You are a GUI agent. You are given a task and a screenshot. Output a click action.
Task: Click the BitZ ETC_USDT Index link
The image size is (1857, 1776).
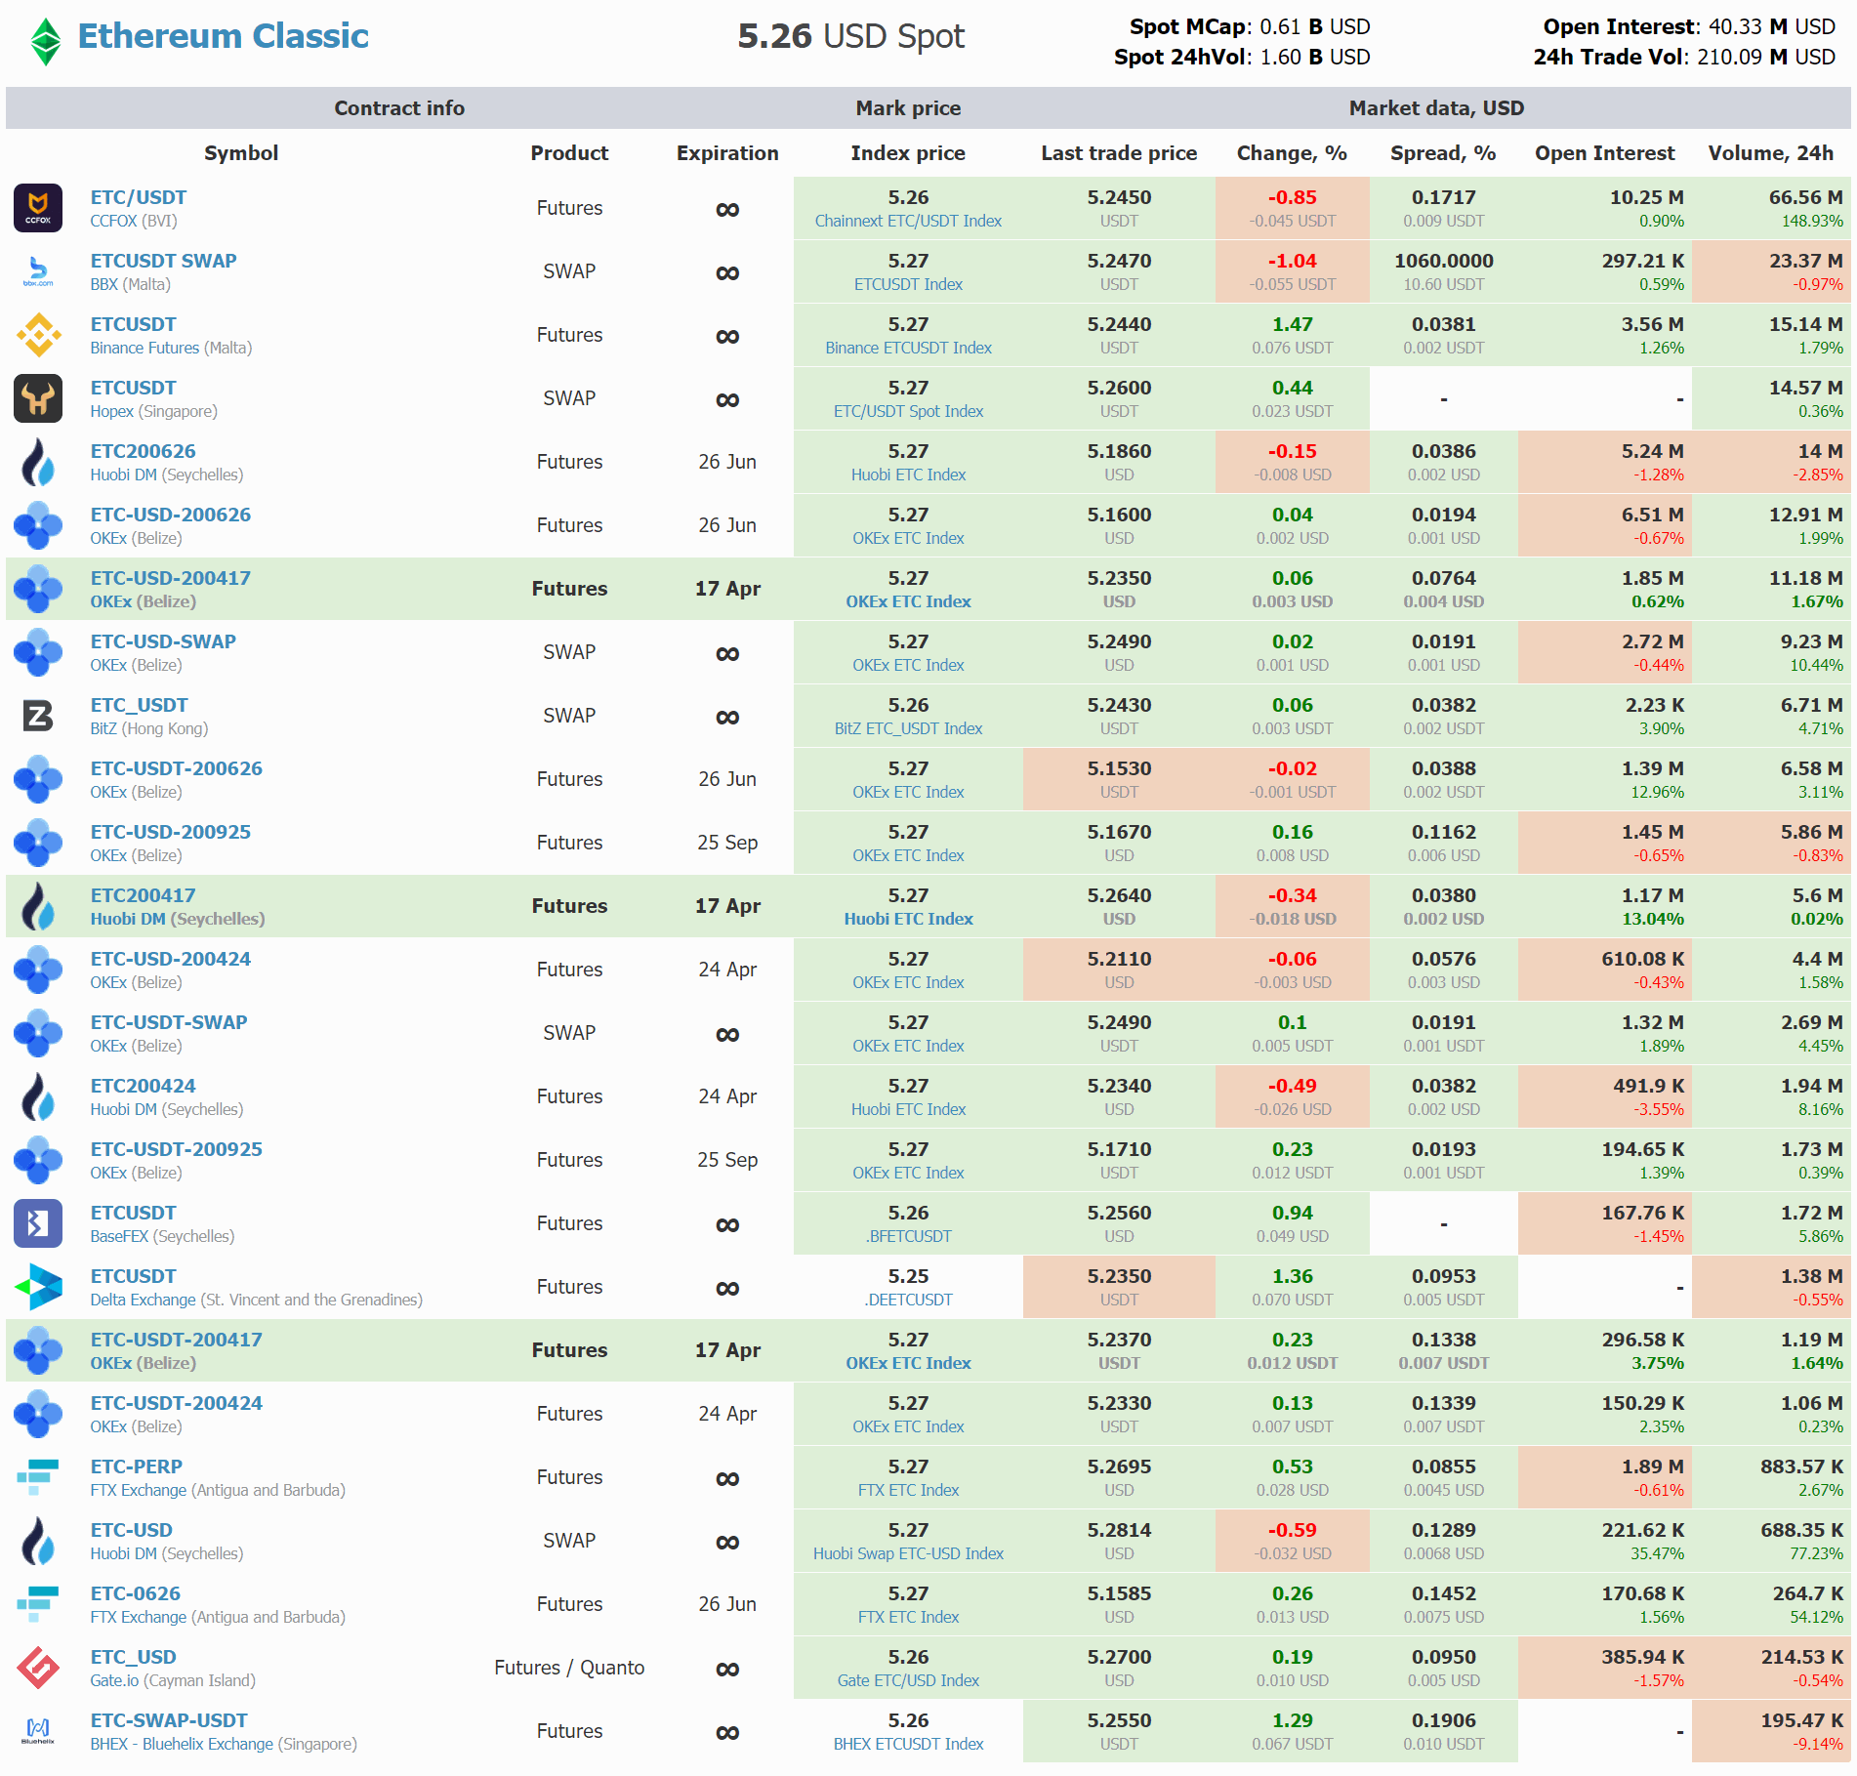click(x=908, y=728)
